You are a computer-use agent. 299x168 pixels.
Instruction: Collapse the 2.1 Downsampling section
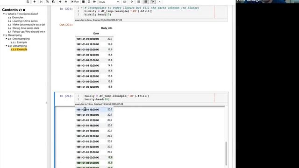pos(7,39)
